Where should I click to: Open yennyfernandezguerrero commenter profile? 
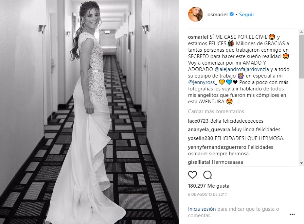[x=217, y=147]
